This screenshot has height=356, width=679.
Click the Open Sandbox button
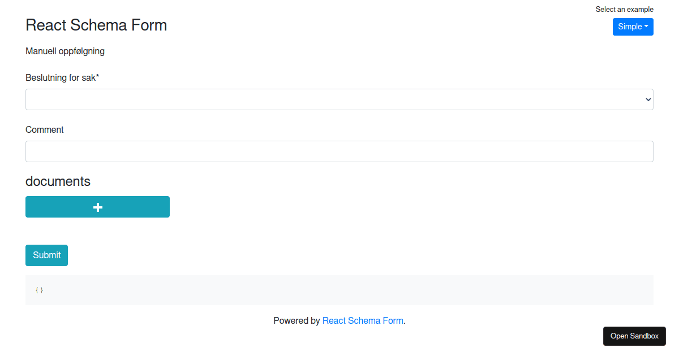tap(634, 336)
